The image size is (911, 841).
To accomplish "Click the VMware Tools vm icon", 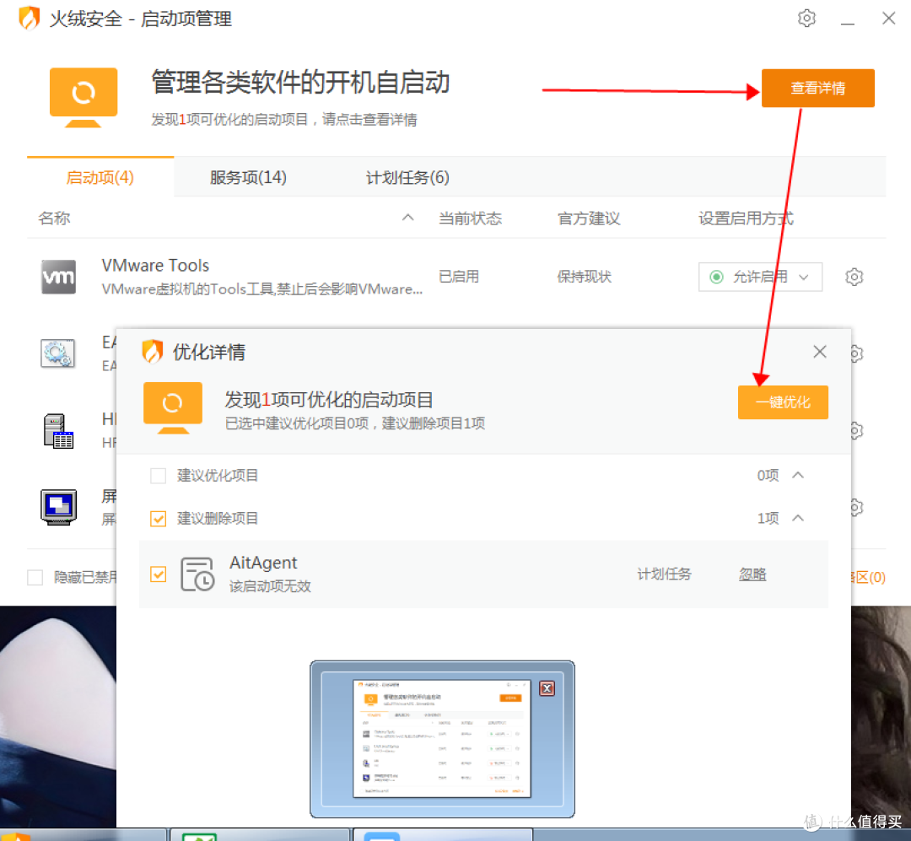I will coord(58,277).
